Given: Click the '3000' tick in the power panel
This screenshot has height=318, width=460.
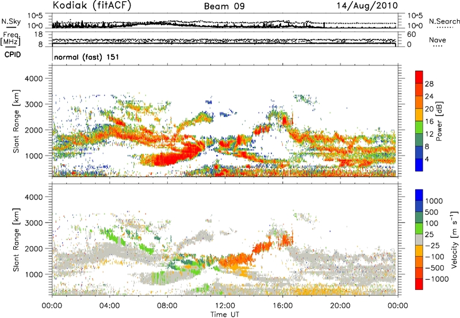Looking at the screenshot, I should point(33,104).
